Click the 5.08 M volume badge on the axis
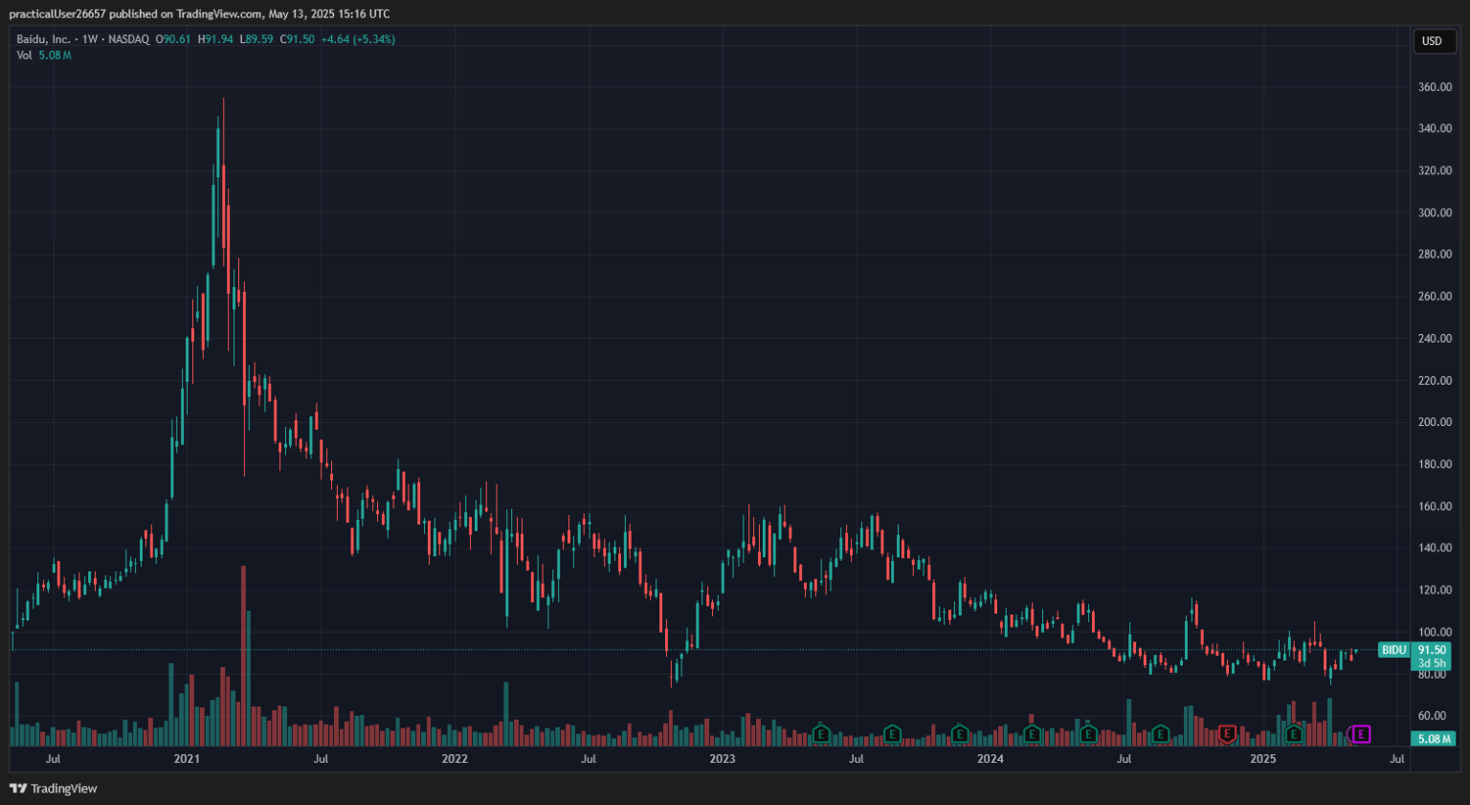 1433,739
